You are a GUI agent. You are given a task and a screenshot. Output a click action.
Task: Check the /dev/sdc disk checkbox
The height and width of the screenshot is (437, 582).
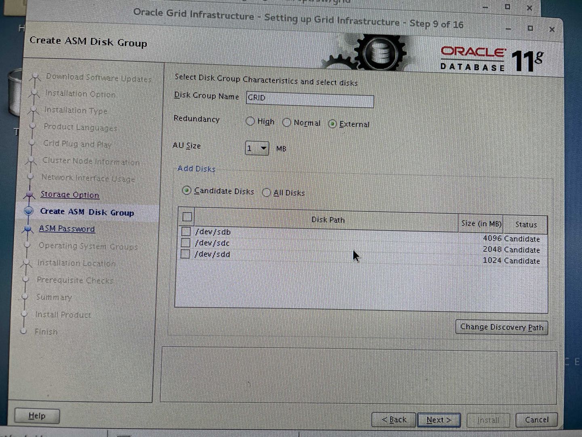click(x=186, y=242)
